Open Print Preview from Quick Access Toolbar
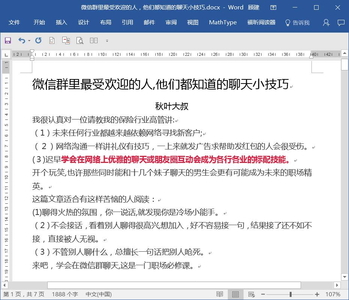The width and height of the screenshot is (349, 300). 80,40
